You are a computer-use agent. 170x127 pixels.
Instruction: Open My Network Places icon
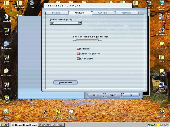(162, 3)
